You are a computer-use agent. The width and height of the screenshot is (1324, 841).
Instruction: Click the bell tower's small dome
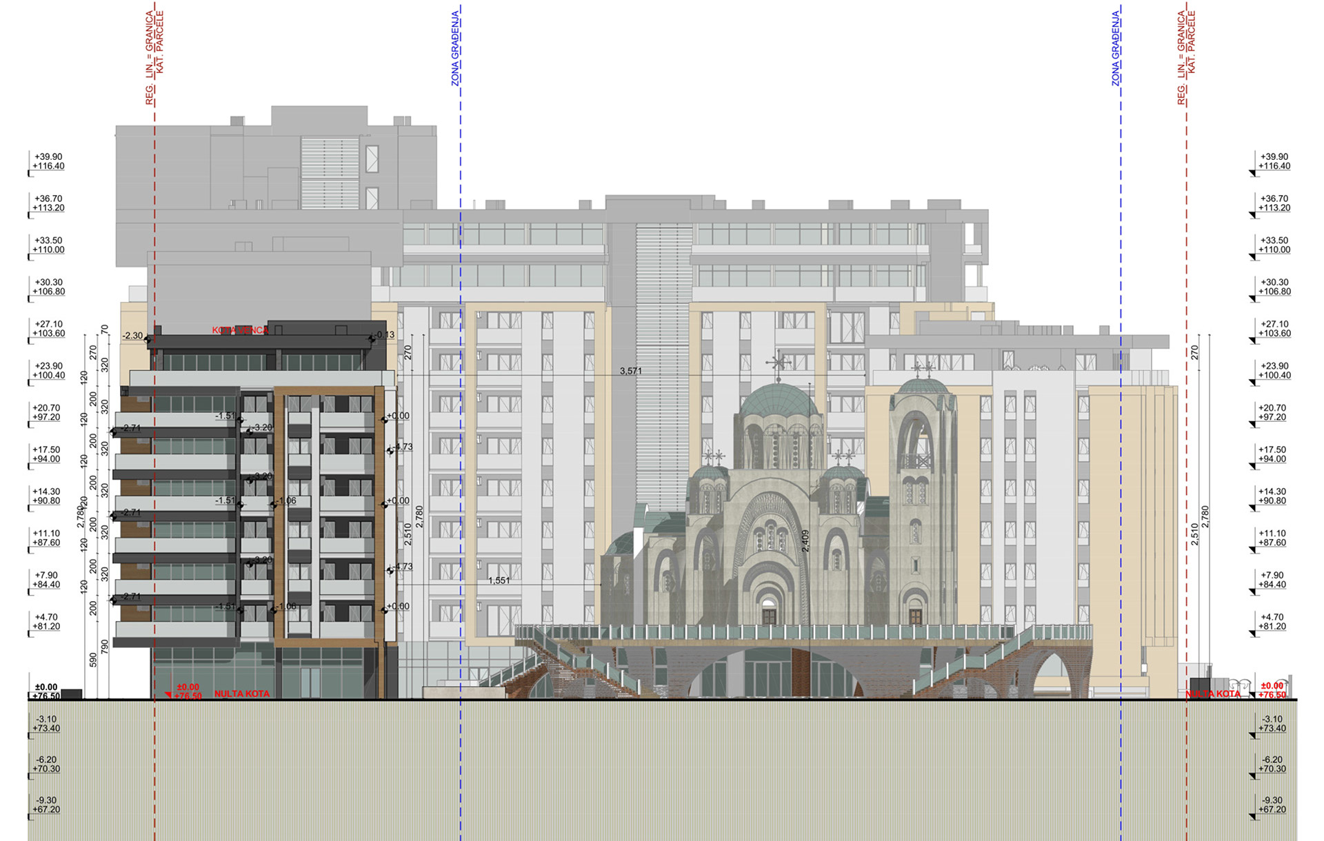[x=923, y=386]
